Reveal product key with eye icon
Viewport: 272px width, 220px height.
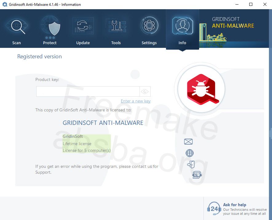pos(145,91)
